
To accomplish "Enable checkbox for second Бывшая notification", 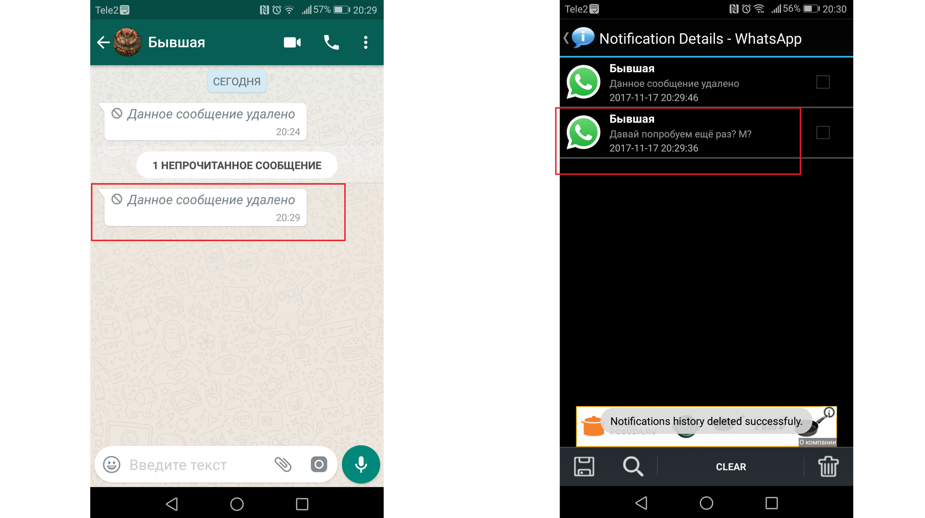I will (822, 132).
